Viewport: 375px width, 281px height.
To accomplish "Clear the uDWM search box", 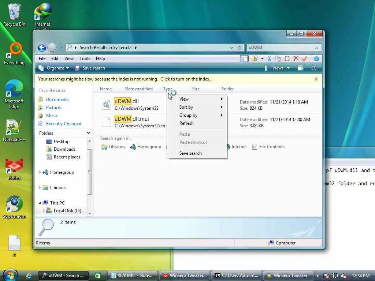I will coord(316,48).
